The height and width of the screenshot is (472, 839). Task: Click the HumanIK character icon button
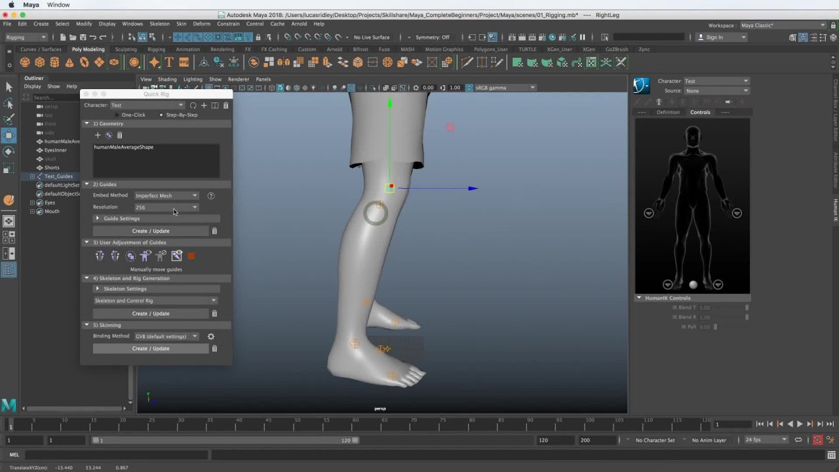point(641,85)
